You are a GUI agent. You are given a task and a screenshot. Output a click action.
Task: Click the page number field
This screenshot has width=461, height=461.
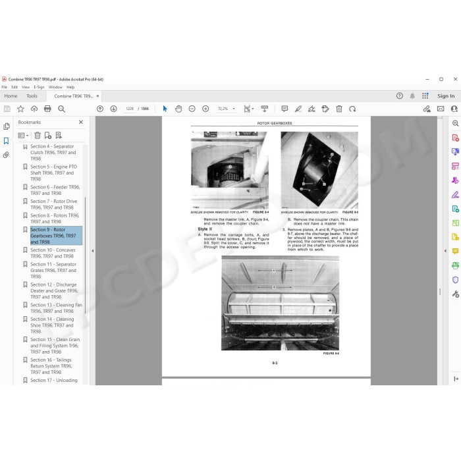(129, 109)
